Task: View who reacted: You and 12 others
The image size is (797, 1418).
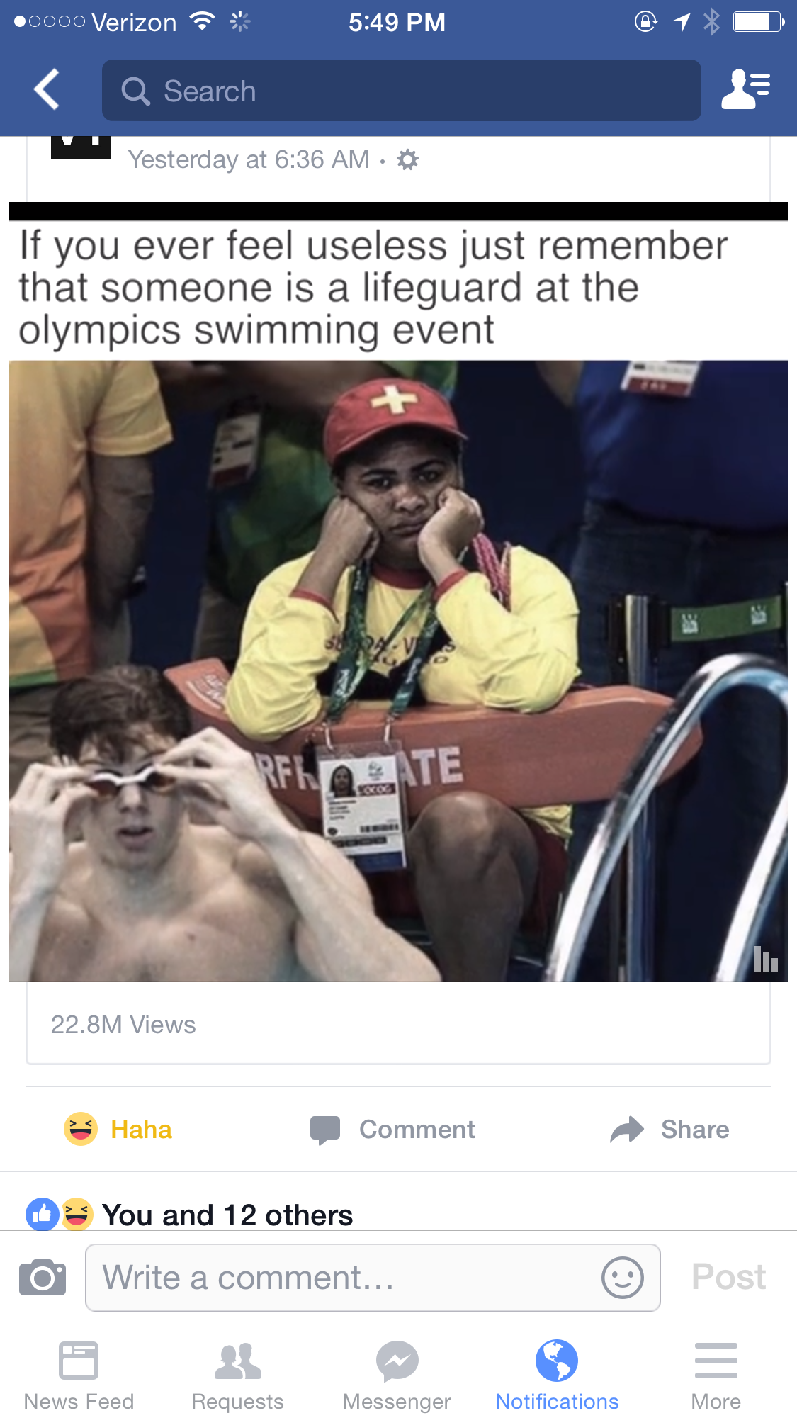Action: click(189, 1215)
